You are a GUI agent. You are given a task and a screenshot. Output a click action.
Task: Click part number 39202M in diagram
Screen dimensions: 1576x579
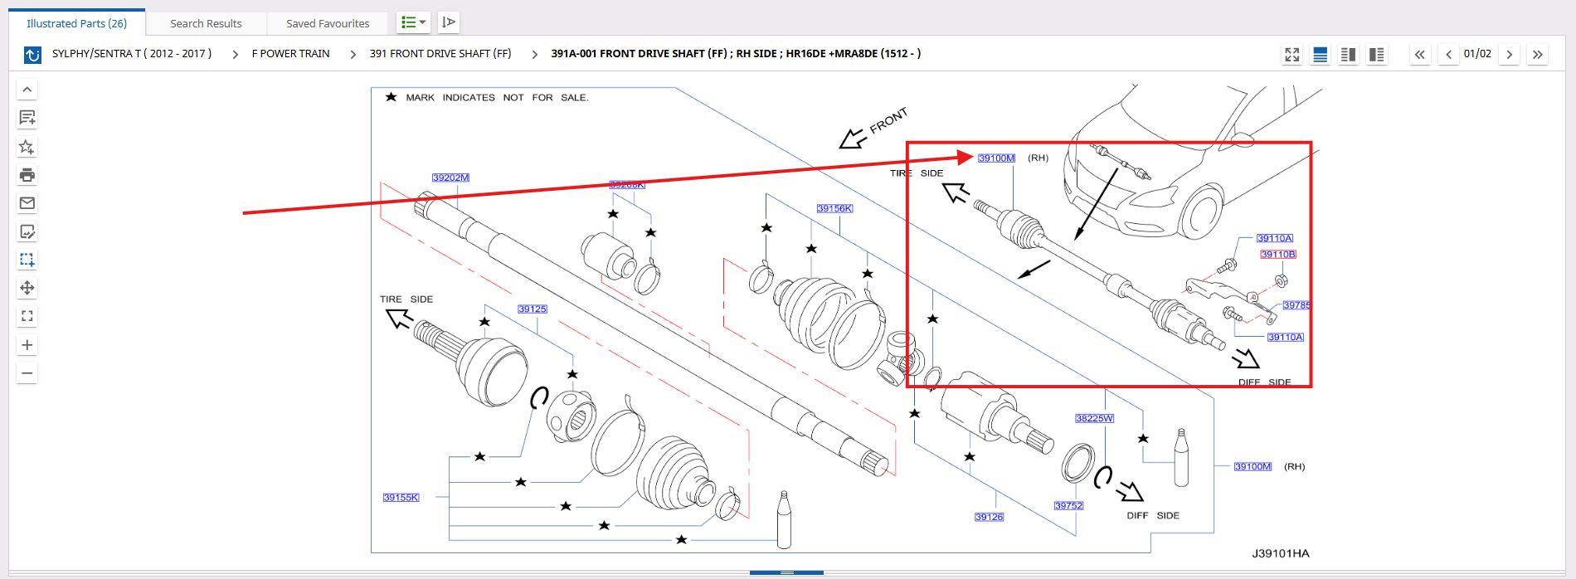[x=450, y=178]
